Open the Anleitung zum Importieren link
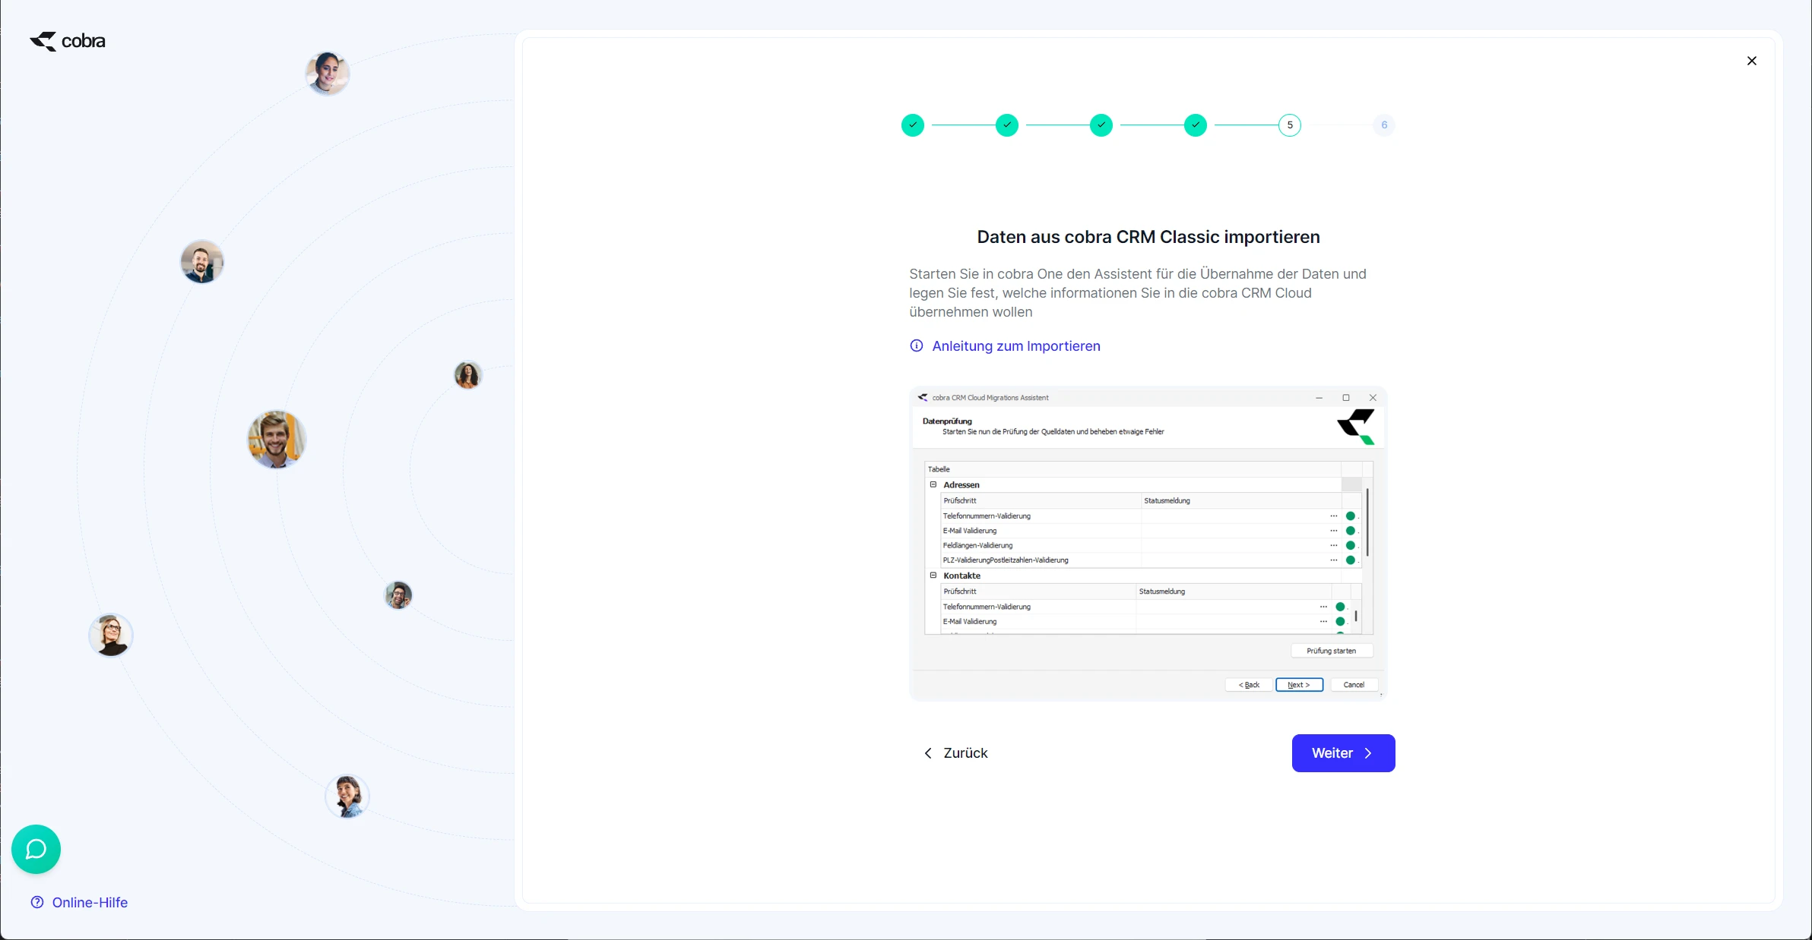Viewport: 1812px width, 940px height. 1016,345
